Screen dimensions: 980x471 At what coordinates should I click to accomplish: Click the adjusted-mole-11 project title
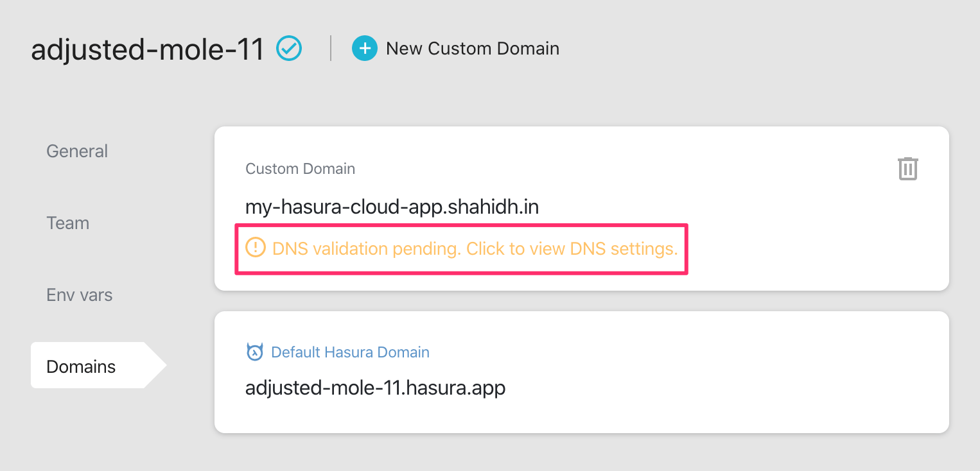(148, 49)
